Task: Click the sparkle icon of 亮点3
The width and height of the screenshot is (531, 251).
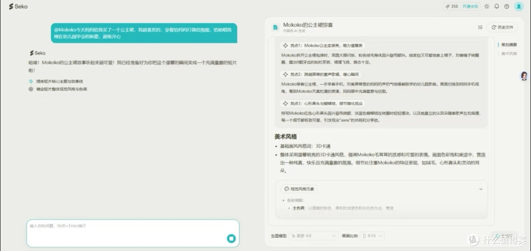Action: click(x=285, y=103)
